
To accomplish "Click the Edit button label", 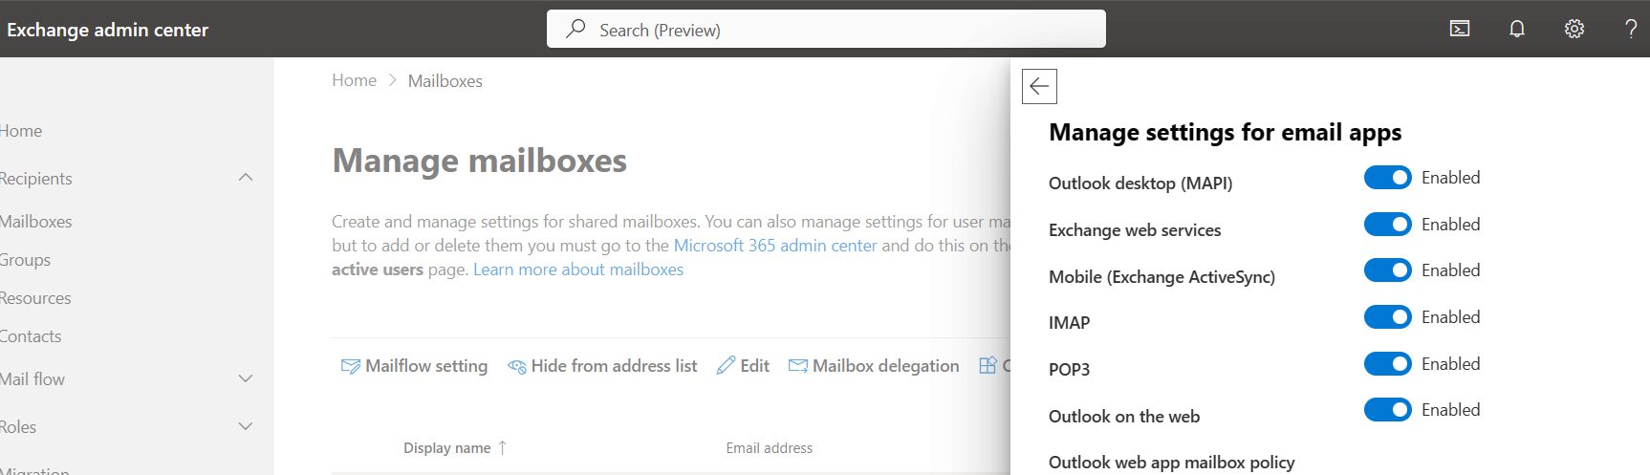I will pos(754,366).
